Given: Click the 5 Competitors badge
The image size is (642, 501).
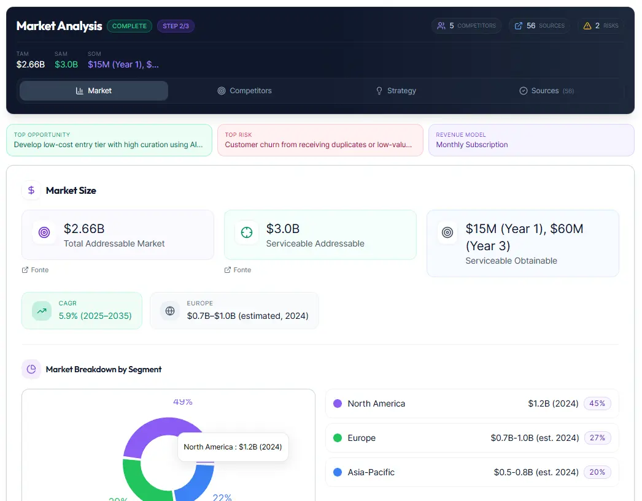Looking at the screenshot, I should (466, 26).
